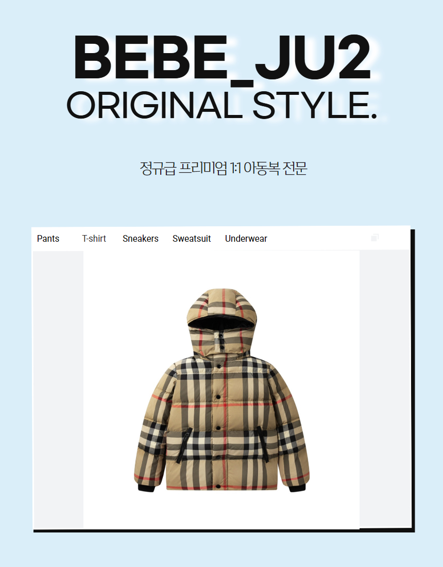Click the gray panel left of the jacket
Viewport: 443px width, 567px height.
(58, 390)
